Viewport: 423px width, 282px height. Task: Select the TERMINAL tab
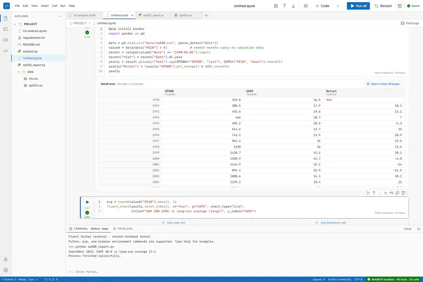[x=79, y=229]
